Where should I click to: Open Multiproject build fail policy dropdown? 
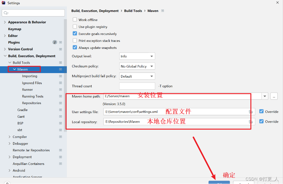click(137, 77)
